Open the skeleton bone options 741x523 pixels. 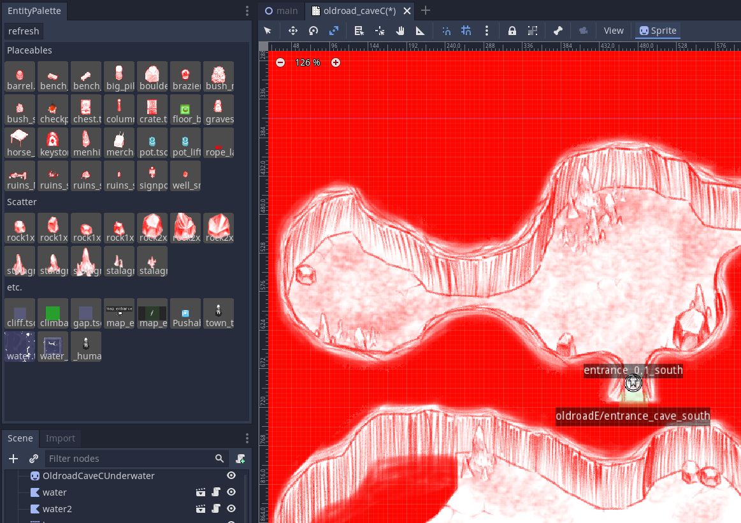tap(558, 31)
